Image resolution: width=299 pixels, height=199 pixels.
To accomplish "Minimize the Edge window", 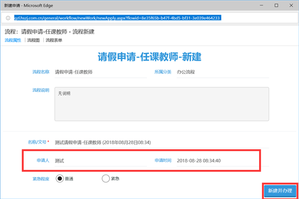I will [x=261, y=5].
